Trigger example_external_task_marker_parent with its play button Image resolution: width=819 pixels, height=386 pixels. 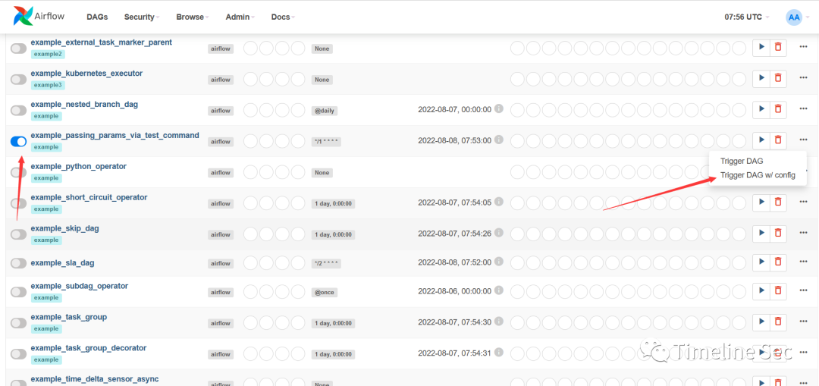tap(761, 47)
